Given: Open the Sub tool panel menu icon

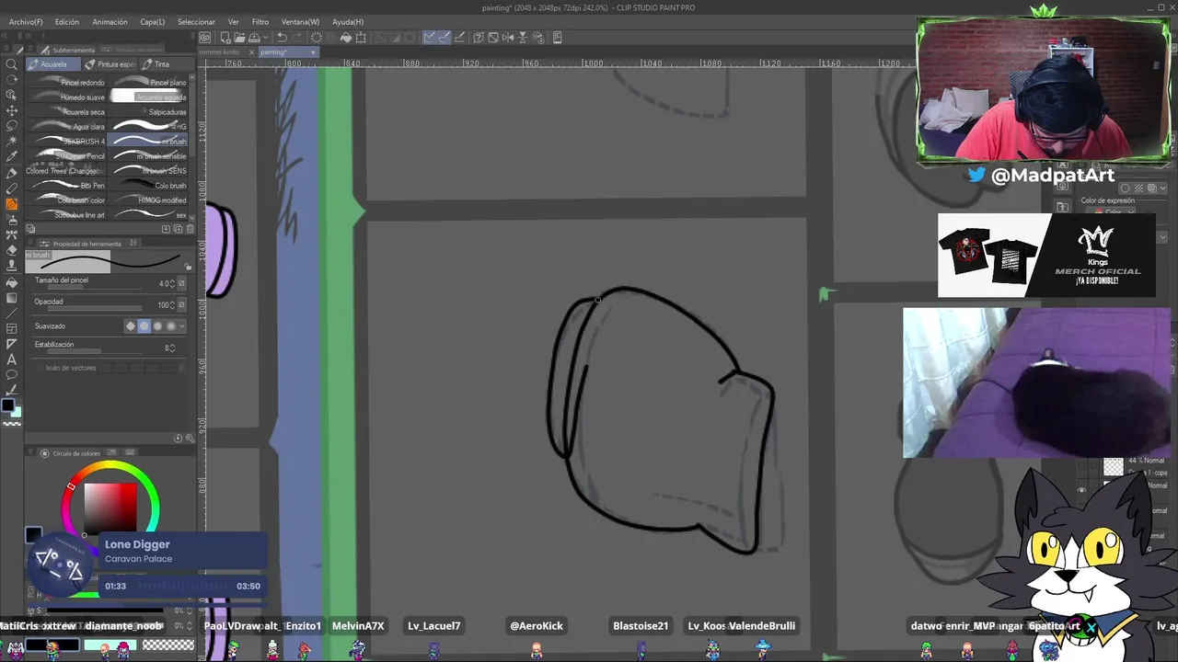Looking at the screenshot, I should [32, 50].
